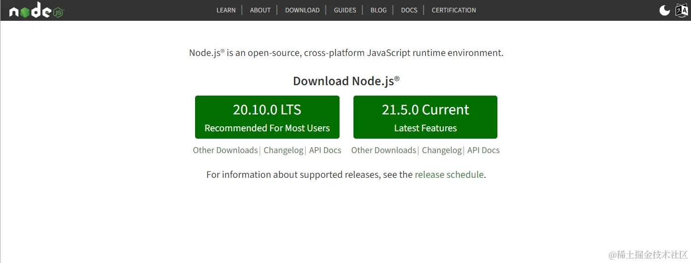View Changelog for 21.5.0 Current
This screenshot has height=263, width=691.
[x=442, y=150]
